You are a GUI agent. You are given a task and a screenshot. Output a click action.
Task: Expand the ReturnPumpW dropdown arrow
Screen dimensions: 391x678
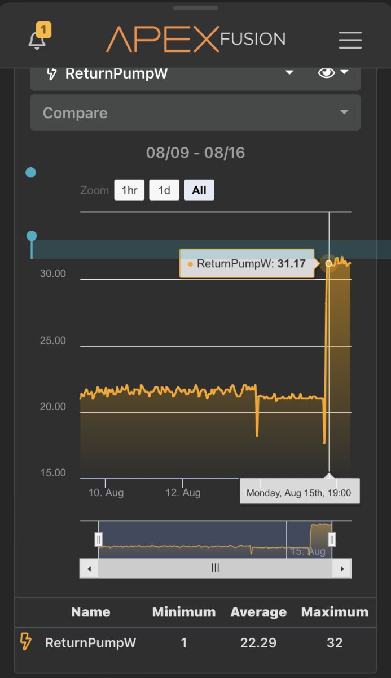pos(289,73)
